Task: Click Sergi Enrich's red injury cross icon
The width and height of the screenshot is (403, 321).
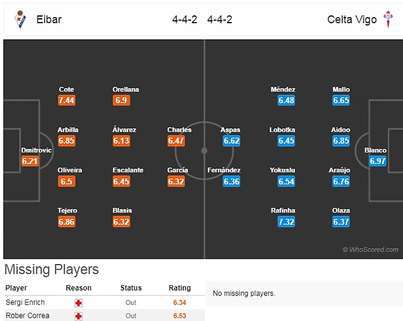Action: [78, 303]
